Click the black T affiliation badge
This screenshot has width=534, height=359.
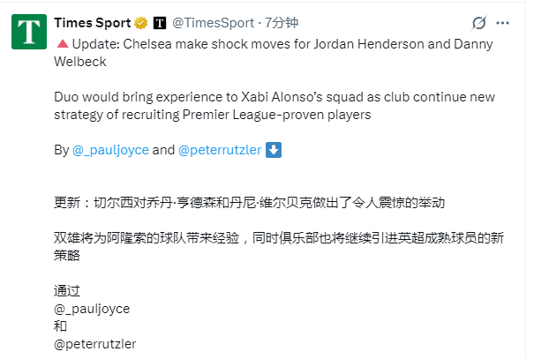160,23
